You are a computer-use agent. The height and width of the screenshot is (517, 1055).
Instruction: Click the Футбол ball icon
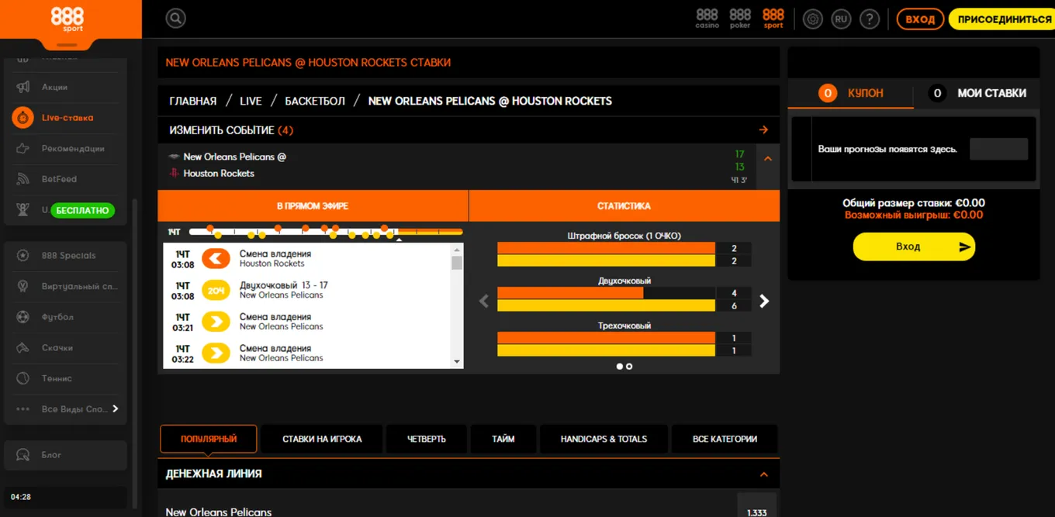[x=23, y=317]
